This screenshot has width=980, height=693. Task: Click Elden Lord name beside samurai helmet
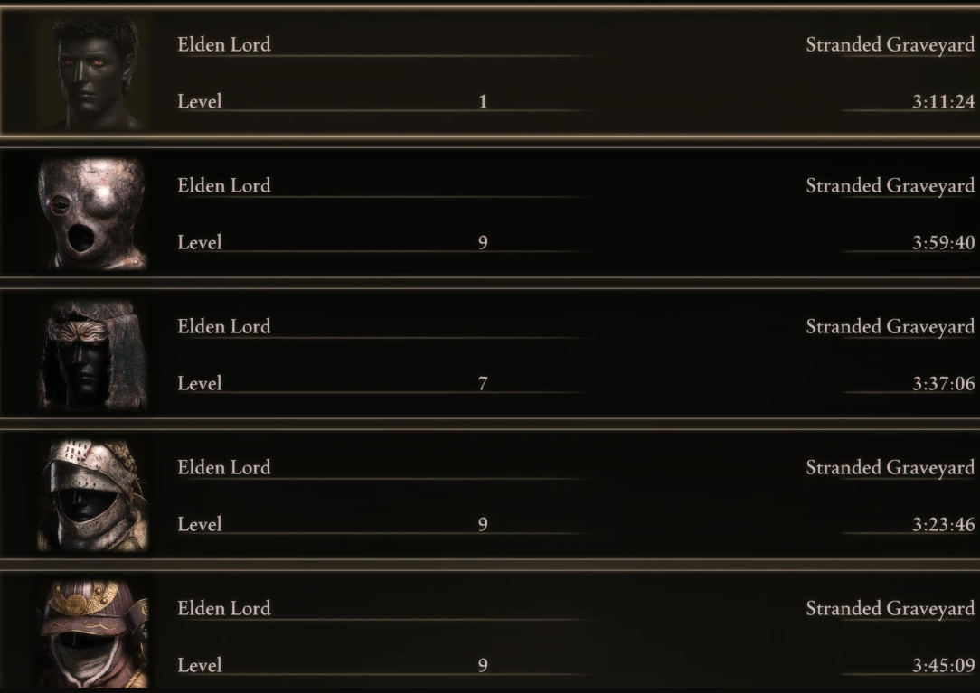point(223,608)
